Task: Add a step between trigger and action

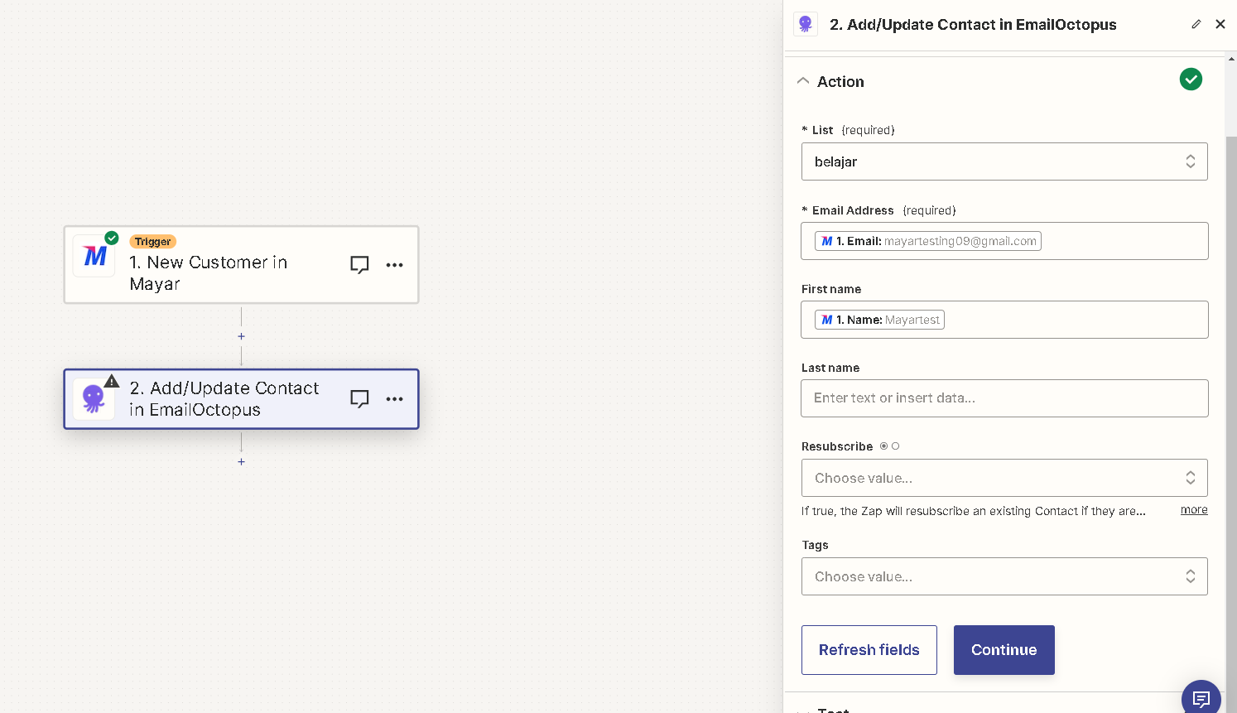Action: pos(241,336)
